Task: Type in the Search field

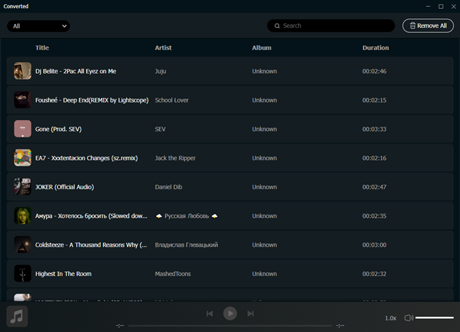Action: (334, 26)
